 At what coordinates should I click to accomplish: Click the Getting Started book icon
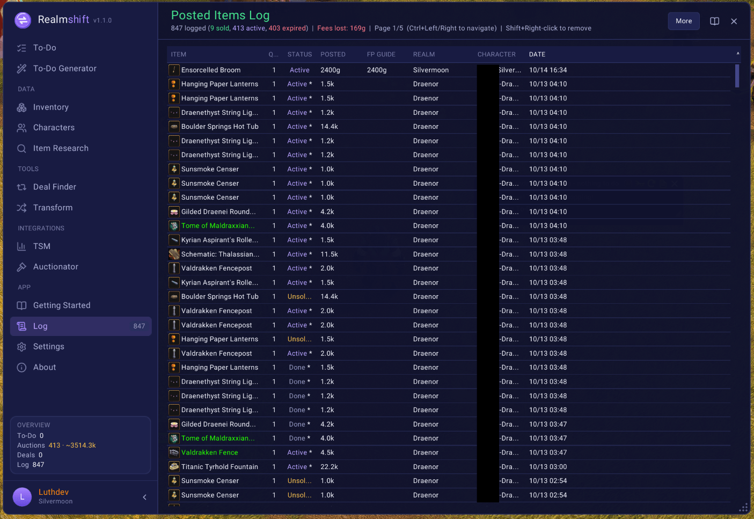click(21, 305)
